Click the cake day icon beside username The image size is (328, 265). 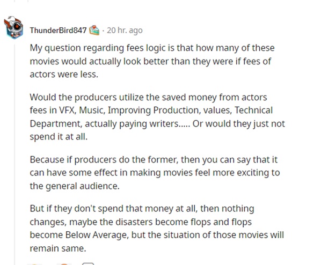(94, 30)
